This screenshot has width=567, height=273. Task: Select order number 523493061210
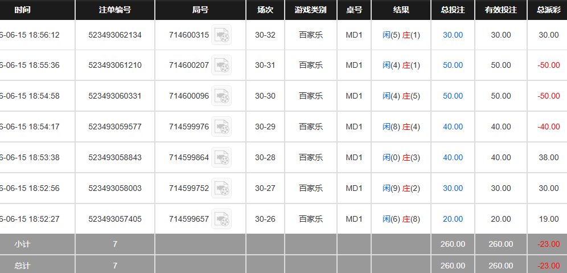[x=115, y=65]
